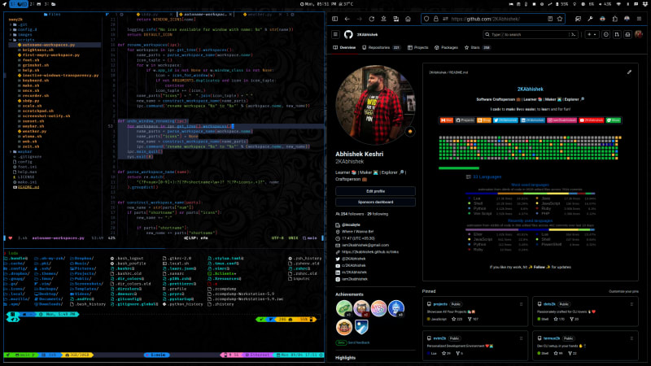
Task: Open the Stars tab
Action: [477, 48]
